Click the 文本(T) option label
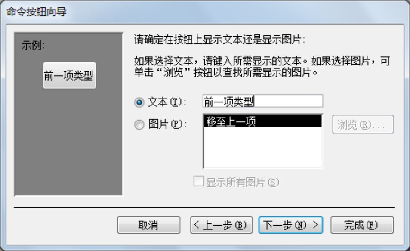Image resolution: width=410 pixels, height=251 pixels. click(167, 102)
